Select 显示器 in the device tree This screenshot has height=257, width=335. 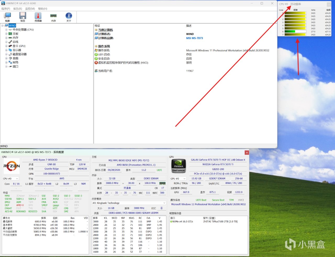click(x=17, y=50)
